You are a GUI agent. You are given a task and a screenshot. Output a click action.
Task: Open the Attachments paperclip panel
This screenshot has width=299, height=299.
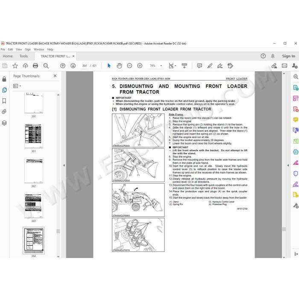click(x=4, y=111)
